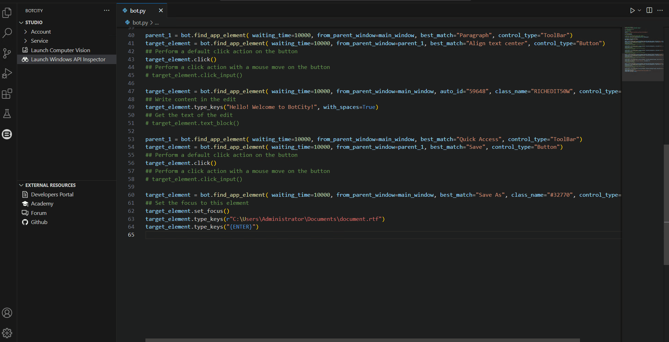Open the run button dropdown arrow
Screen dimensions: 669x342
pyautogui.click(x=640, y=11)
